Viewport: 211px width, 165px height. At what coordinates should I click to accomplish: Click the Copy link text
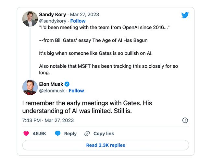click(104, 134)
